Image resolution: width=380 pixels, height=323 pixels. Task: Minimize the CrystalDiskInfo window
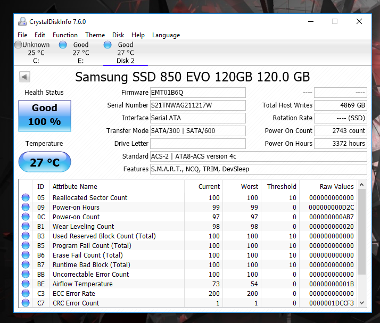point(311,22)
